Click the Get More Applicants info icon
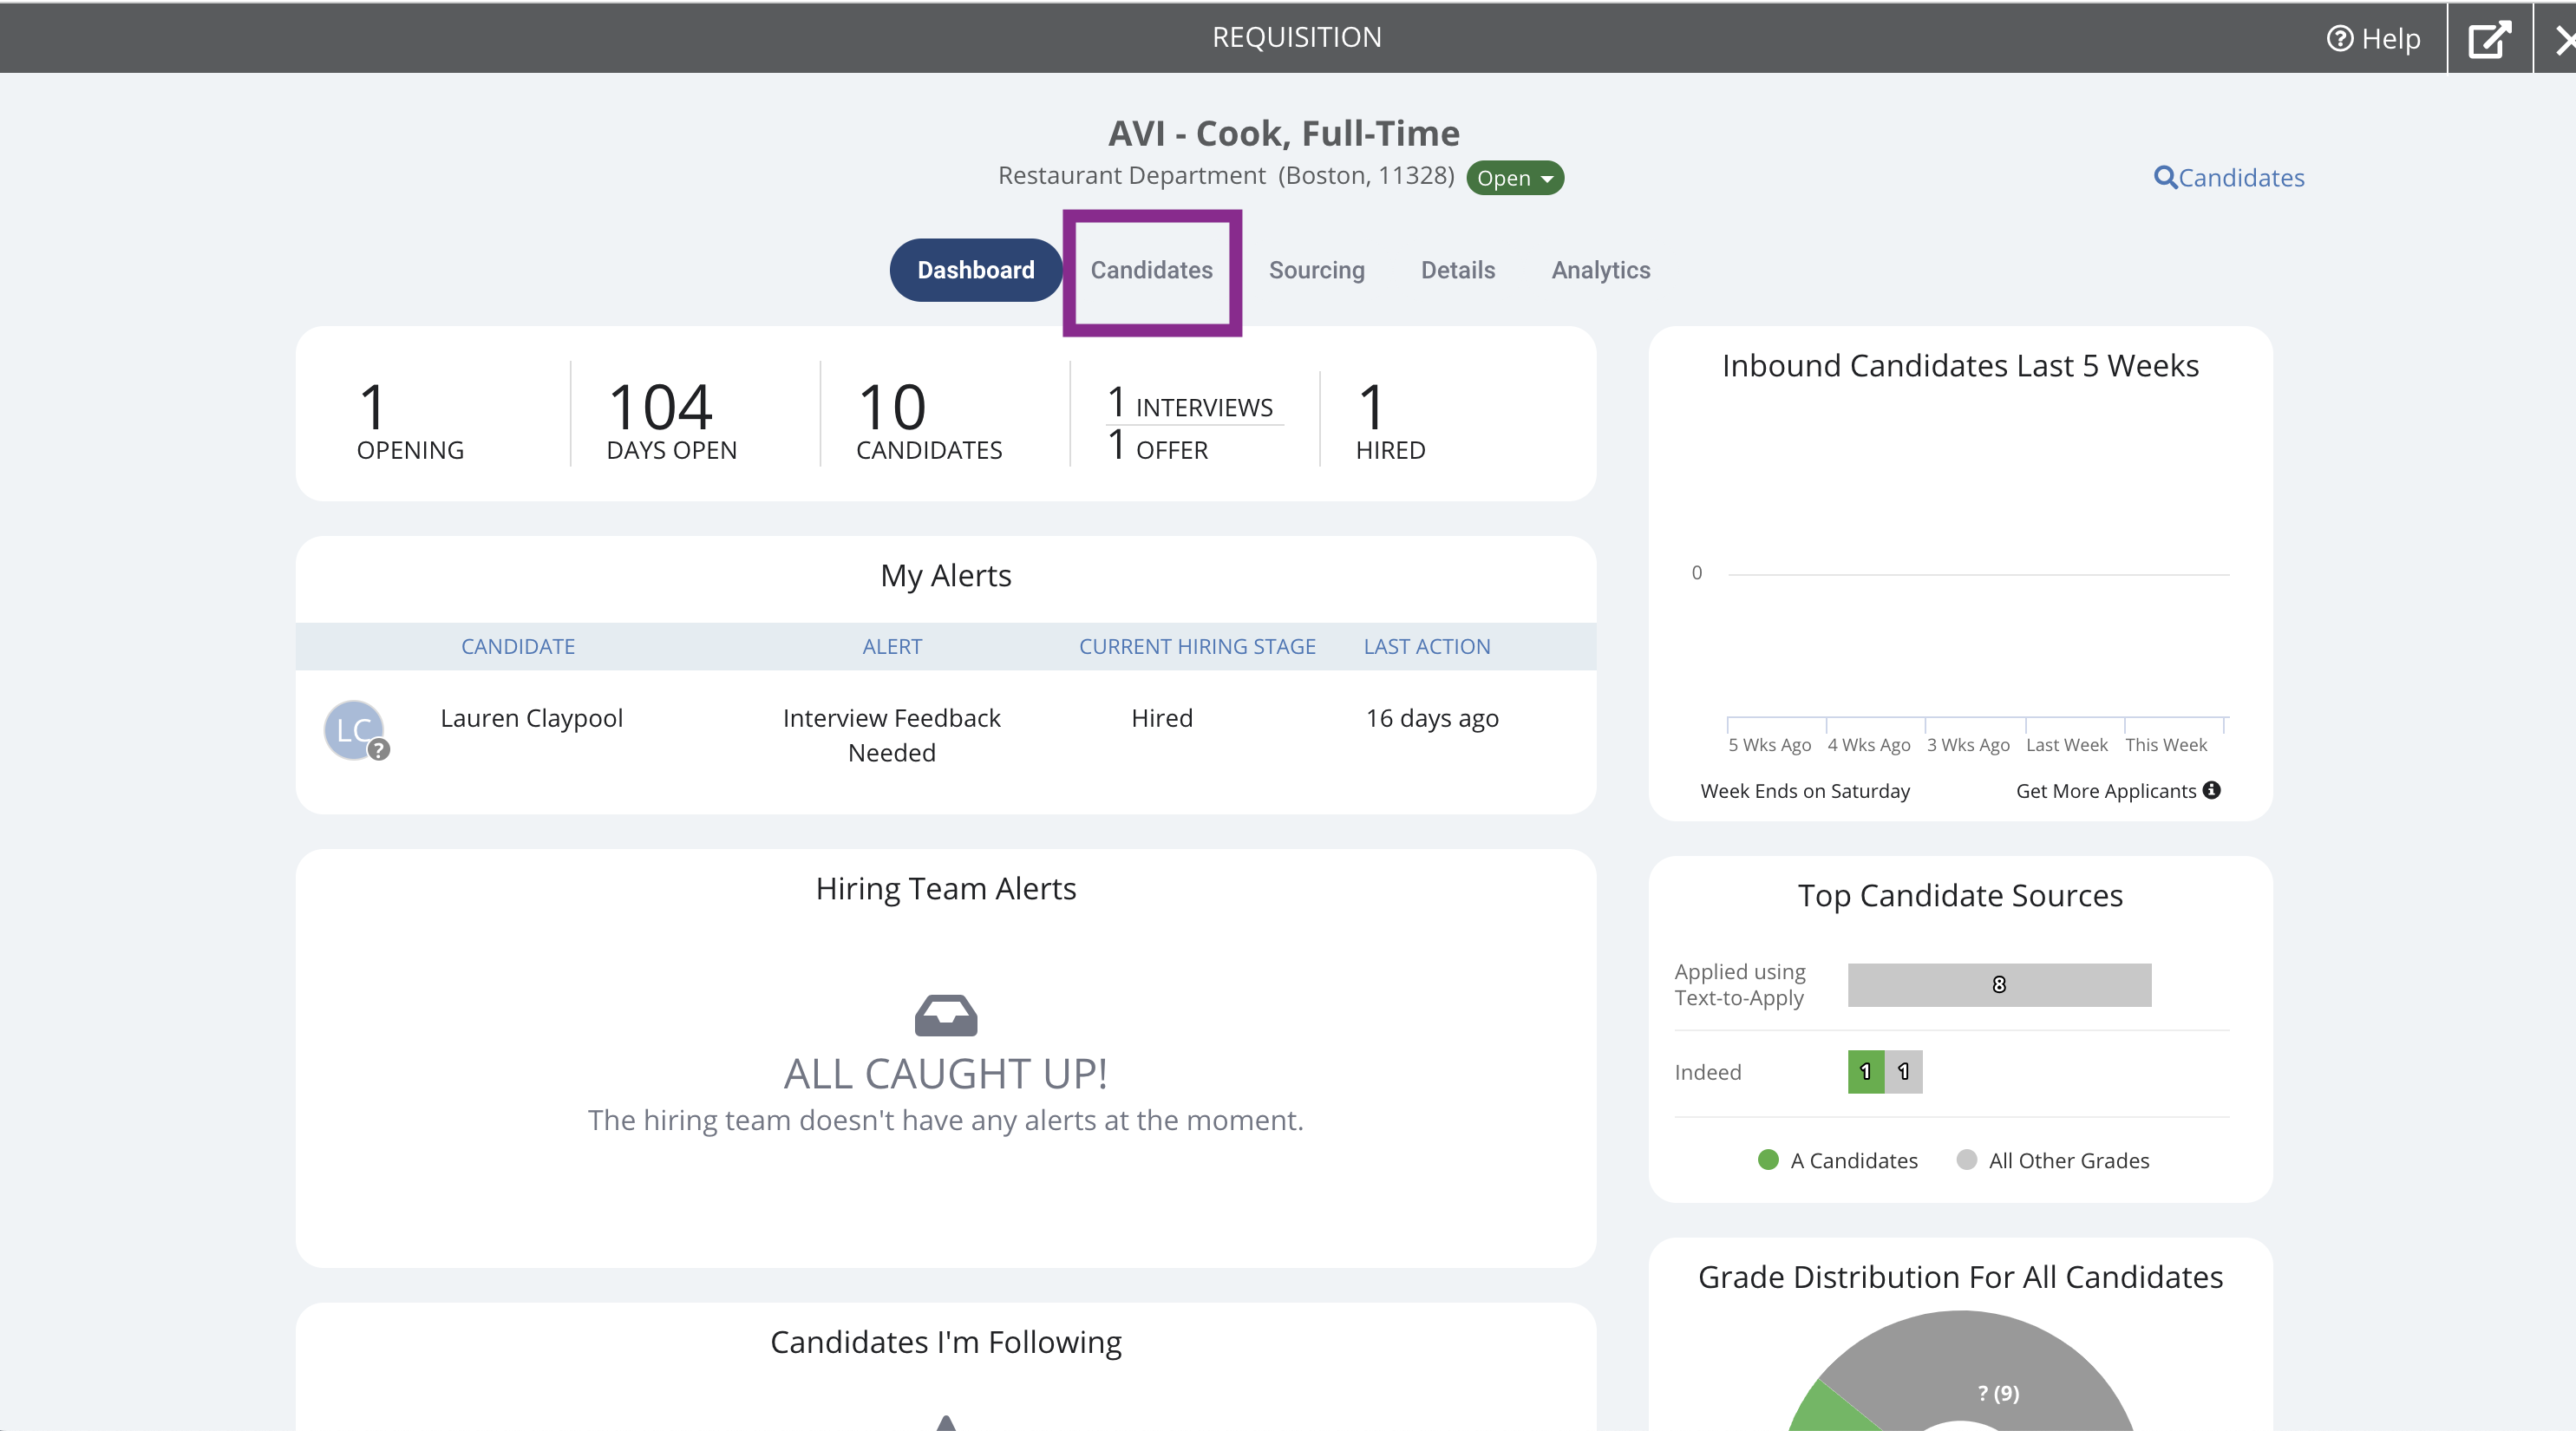Viewport: 2576px width, 1431px height. point(2212,790)
